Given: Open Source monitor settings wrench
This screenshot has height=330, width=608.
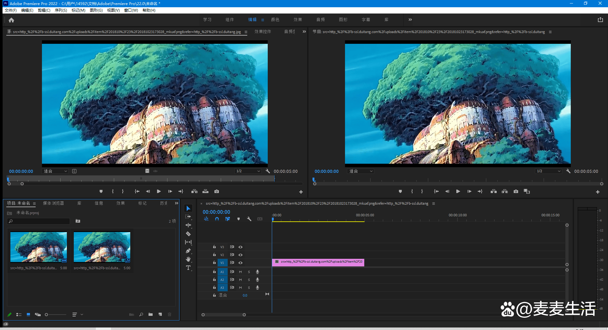Looking at the screenshot, I should [x=268, y=171].
